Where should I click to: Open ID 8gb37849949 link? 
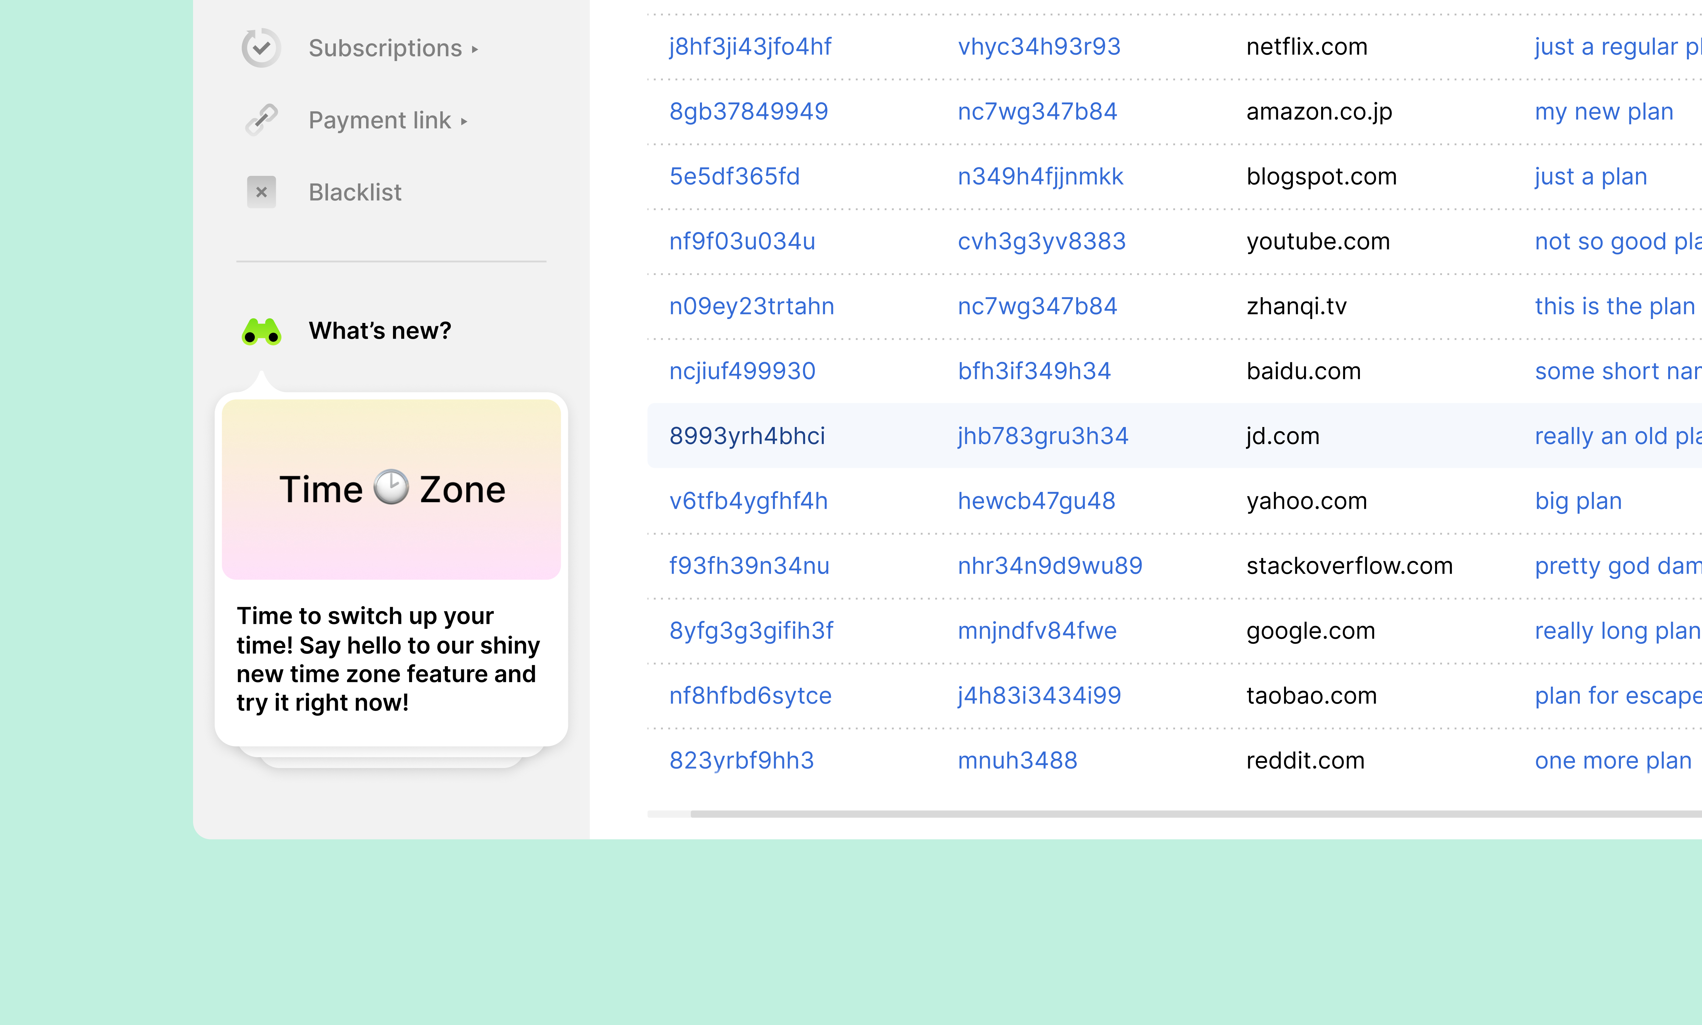pyautogui.click(x=749, y=111)
